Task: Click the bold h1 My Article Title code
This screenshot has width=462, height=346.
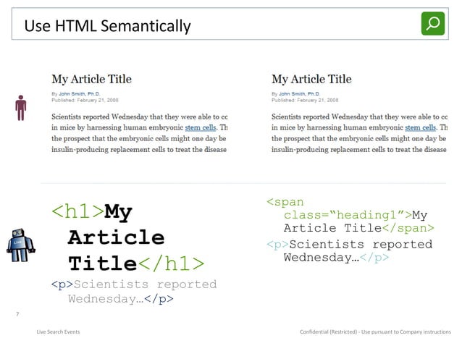Action: 127,237
